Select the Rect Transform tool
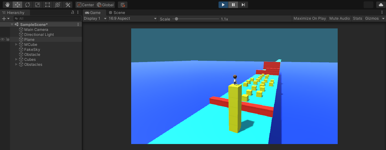Image resolution: width=386 pixels, height=150 pixels. point(48,4)
